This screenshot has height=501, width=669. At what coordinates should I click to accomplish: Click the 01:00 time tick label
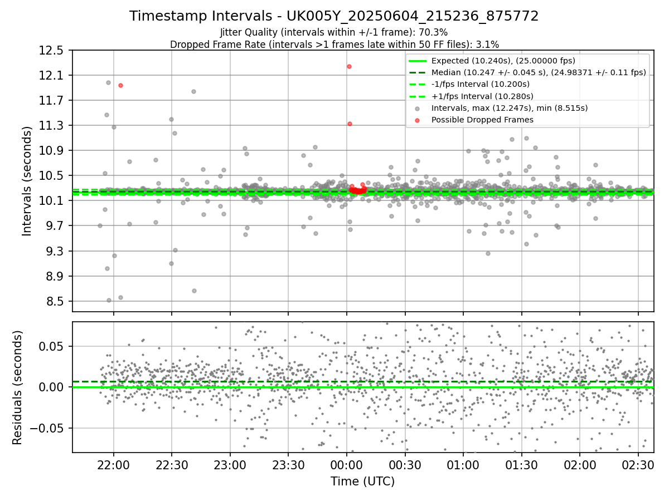pyautogui.click(x=463, y=465)
